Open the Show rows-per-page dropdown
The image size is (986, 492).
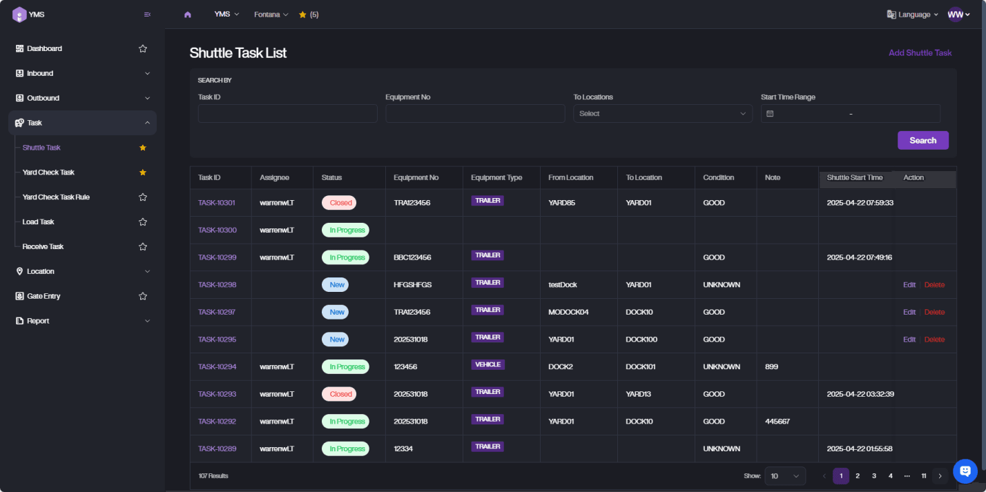click(x=786, y=476)
